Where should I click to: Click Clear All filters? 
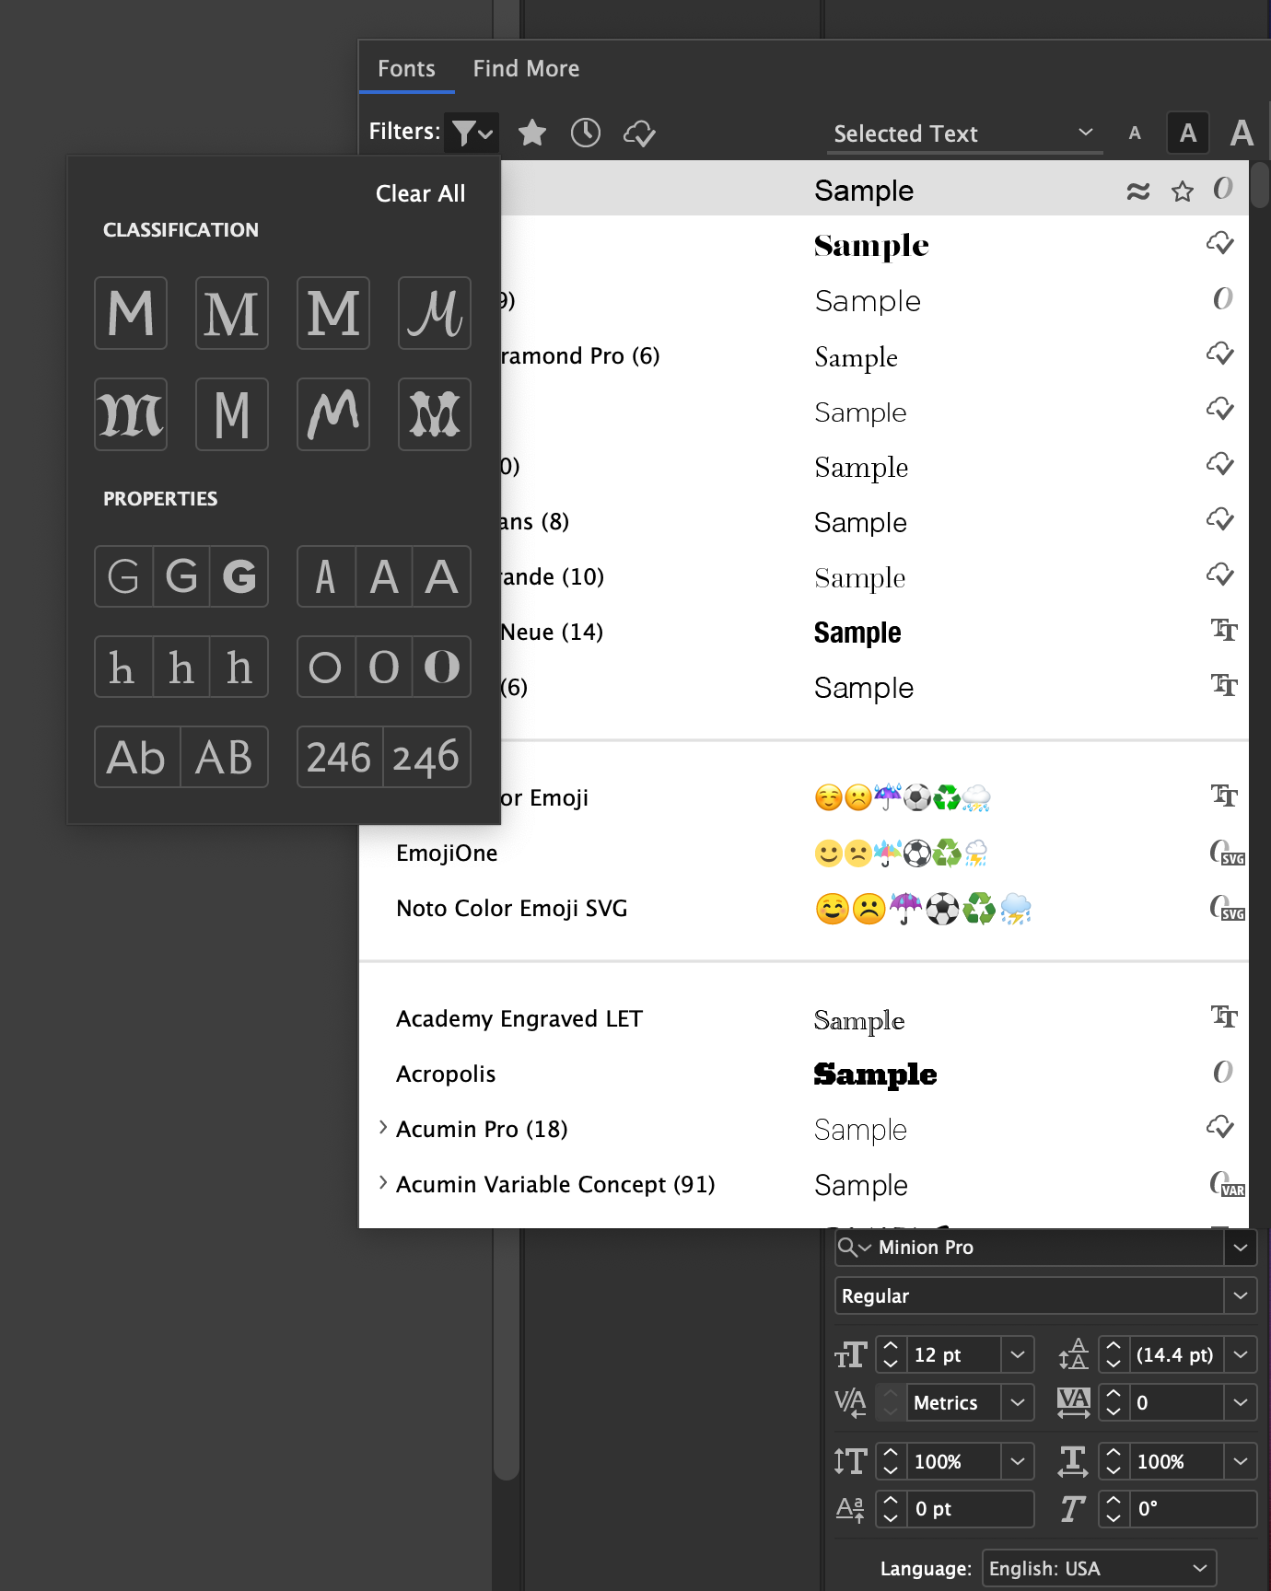coord(420,193)
